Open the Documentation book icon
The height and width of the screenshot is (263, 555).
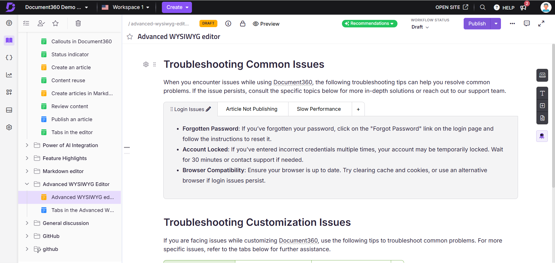9,40
